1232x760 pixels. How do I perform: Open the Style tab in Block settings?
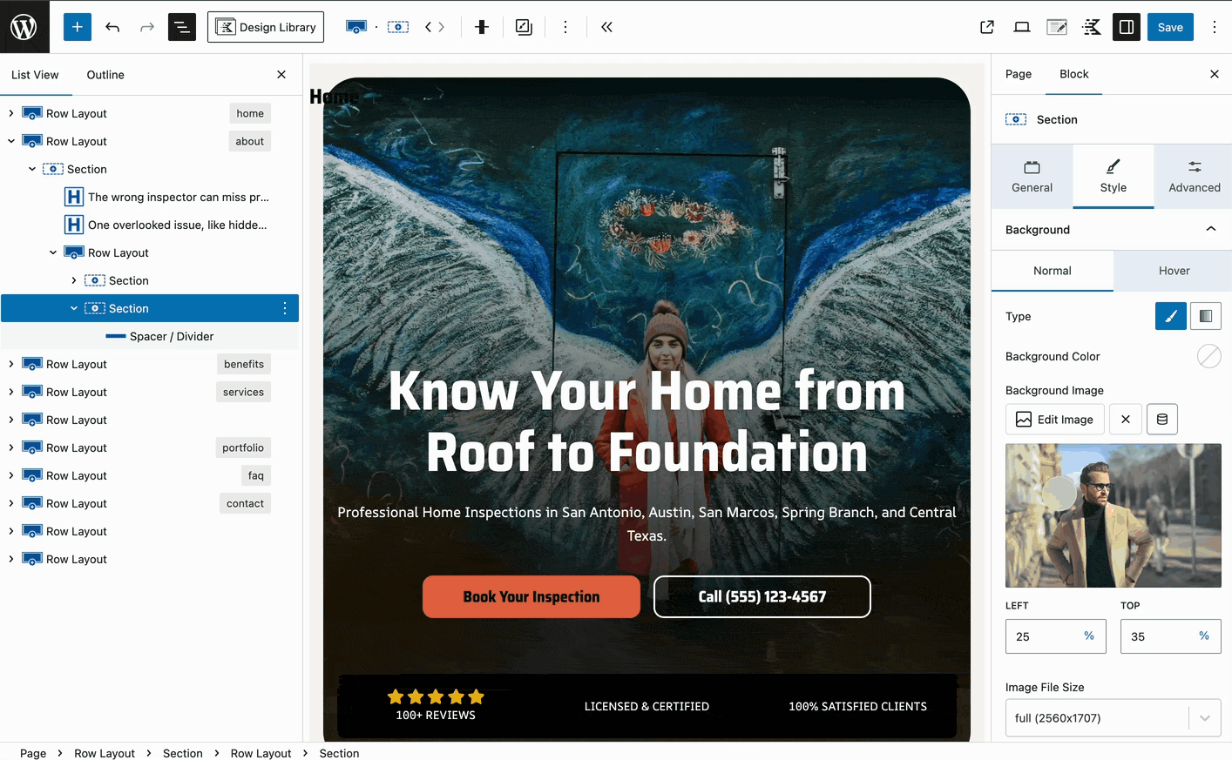(x=1113, y=177)
